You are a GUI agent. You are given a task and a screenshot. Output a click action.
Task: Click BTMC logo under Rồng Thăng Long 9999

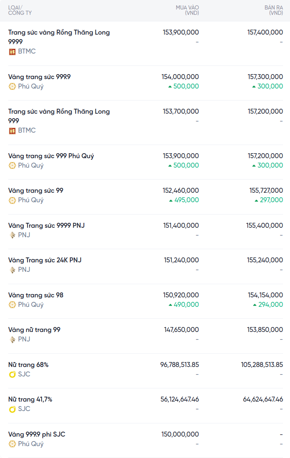[12, 51]
